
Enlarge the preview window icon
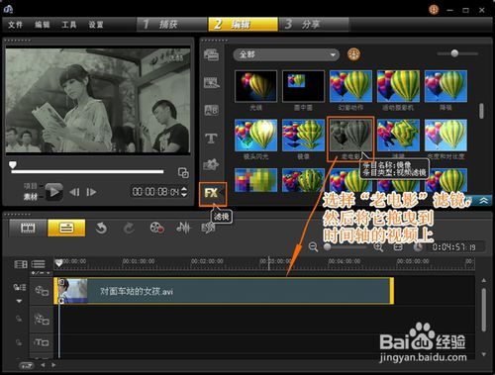coord(183,172)
